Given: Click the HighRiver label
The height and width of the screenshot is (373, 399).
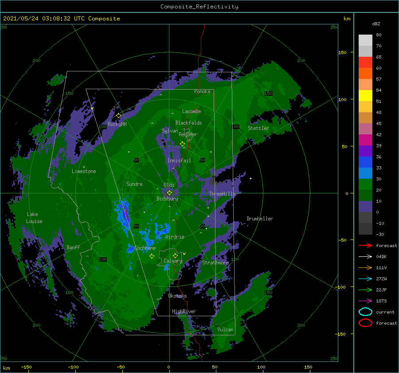Looking at the screenshot, I should click(x=184, y=311).
